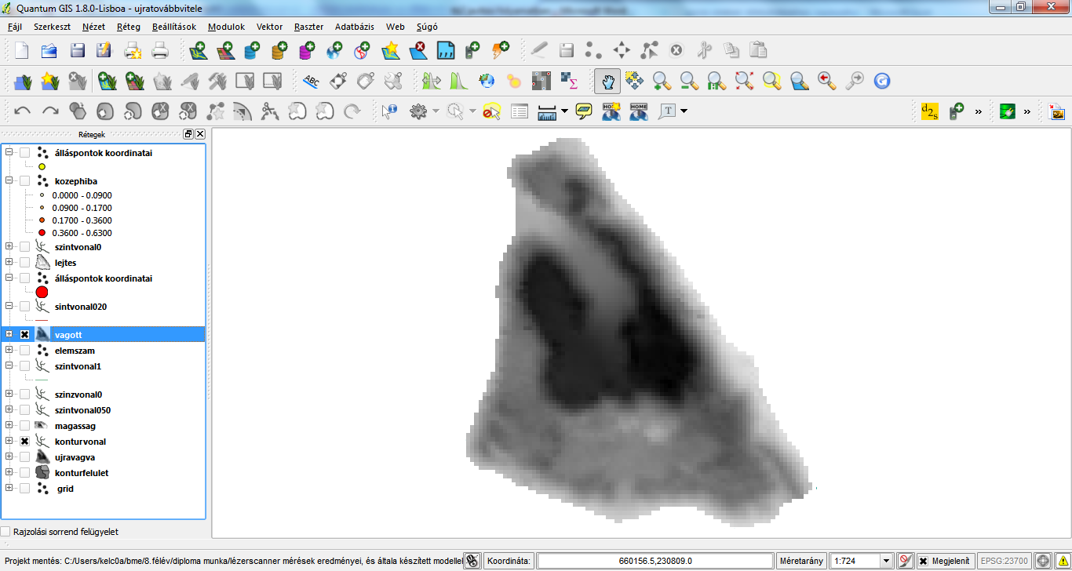
Task: Select the measure line ruler tool
Action: (x=547, y=111)
